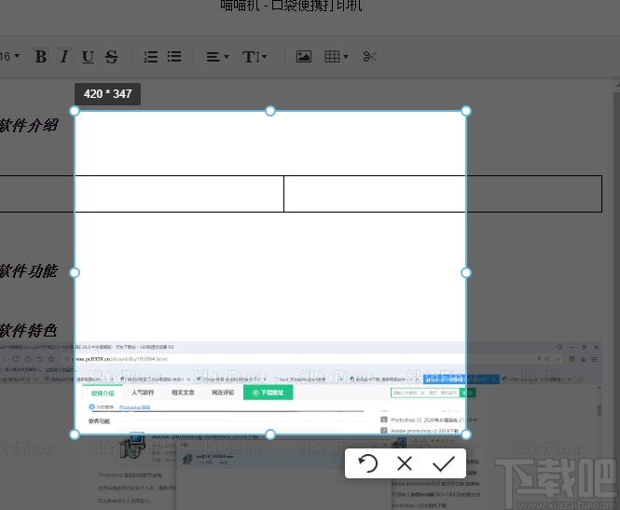
Task: Select the 人气软件 tab in captured webpage
Action: click(143, 393)
